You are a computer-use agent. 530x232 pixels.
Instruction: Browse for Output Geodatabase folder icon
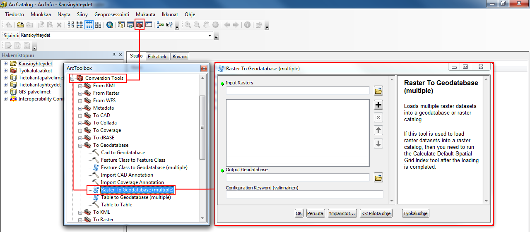click(x=378, y=178)
